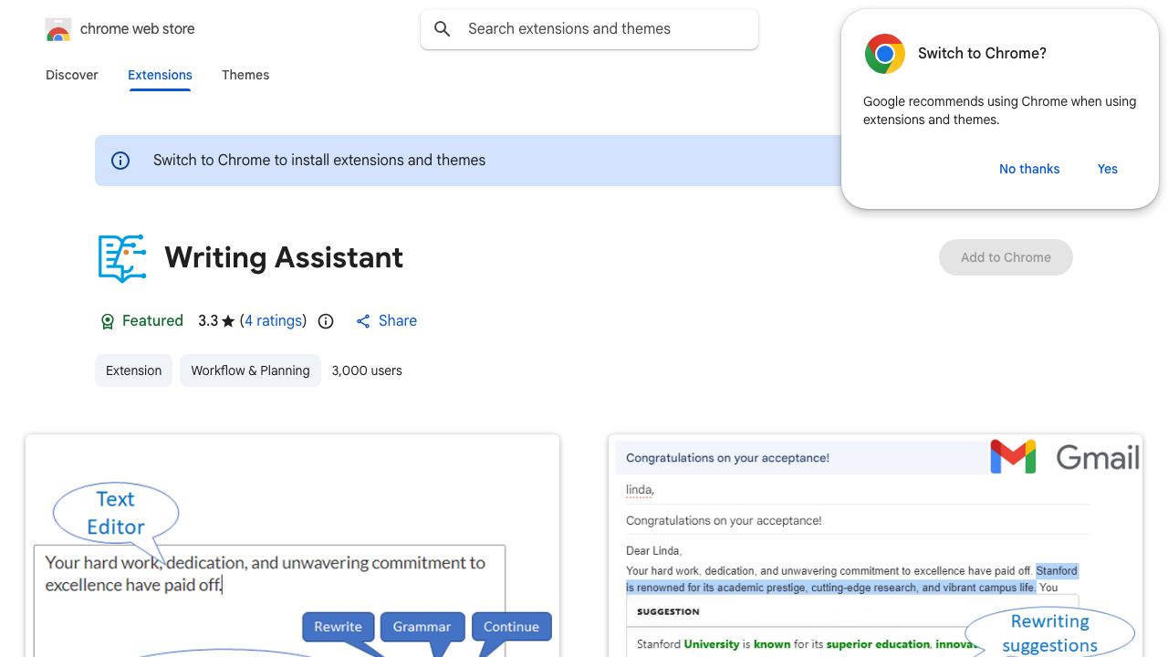Image resolution: width=1168 pixels, height=657 pixels.
Task: Click the Text Editor speech bubble
Action: point(116,513)
